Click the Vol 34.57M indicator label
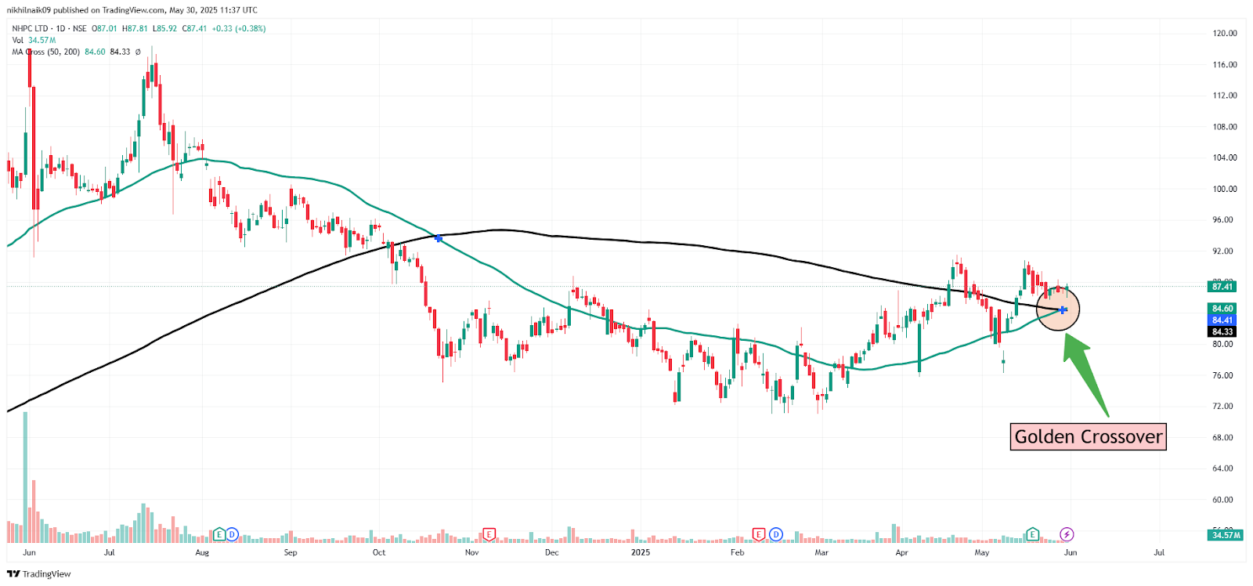 click(x=34, y=40)
